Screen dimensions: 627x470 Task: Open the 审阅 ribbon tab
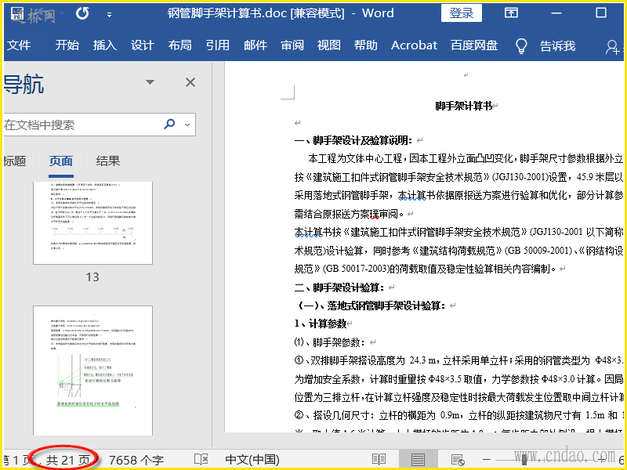pyautogui.click(x=292, y=45)
